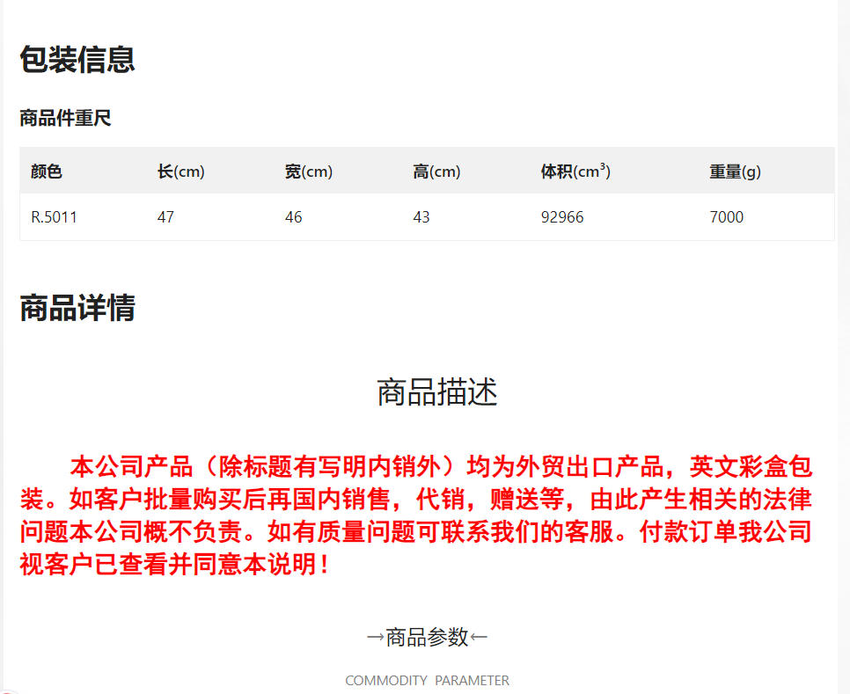This screenshot has width=850, height=694.
Task: Click the volume value 92966
Action: pos(562,217)
